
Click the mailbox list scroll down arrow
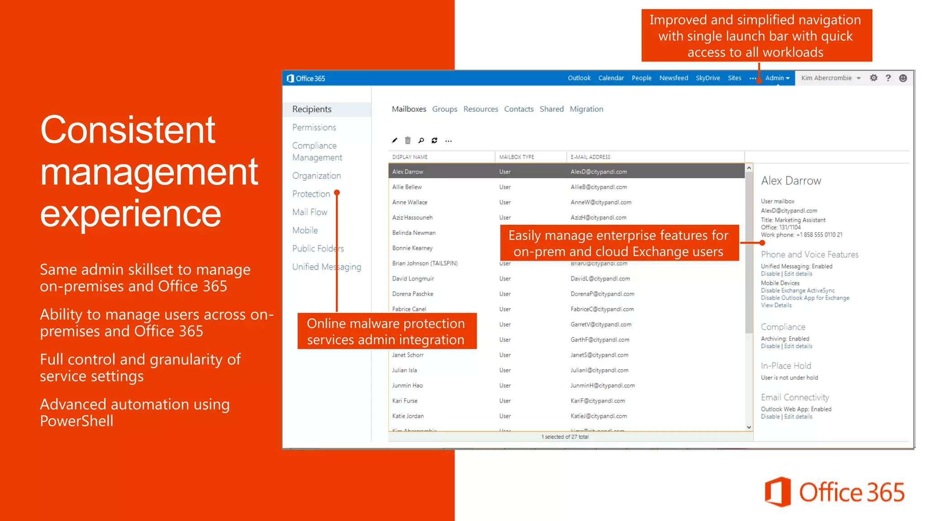tap(749, 427)
